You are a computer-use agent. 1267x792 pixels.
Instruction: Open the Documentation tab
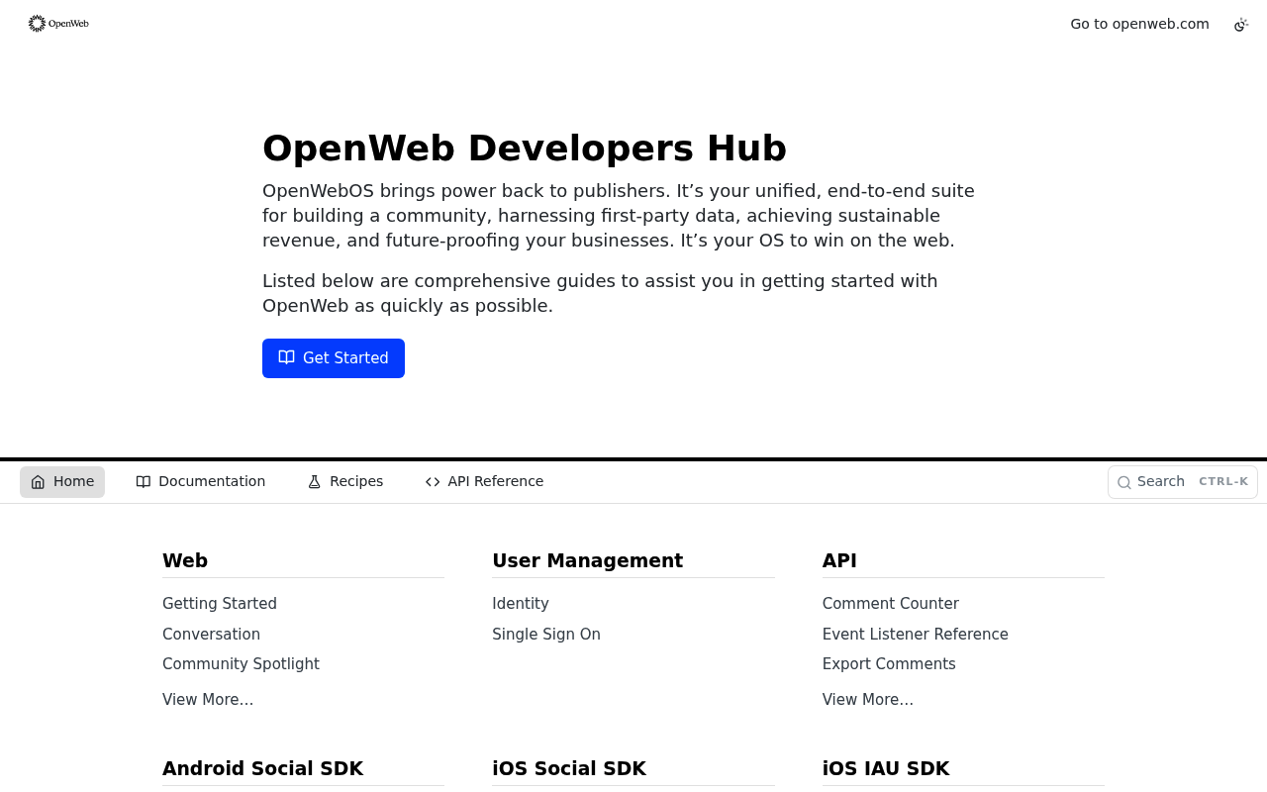tap(201, 482)
